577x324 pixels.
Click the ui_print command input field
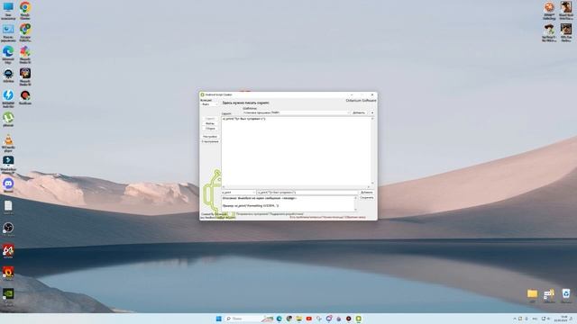point(307,193)
